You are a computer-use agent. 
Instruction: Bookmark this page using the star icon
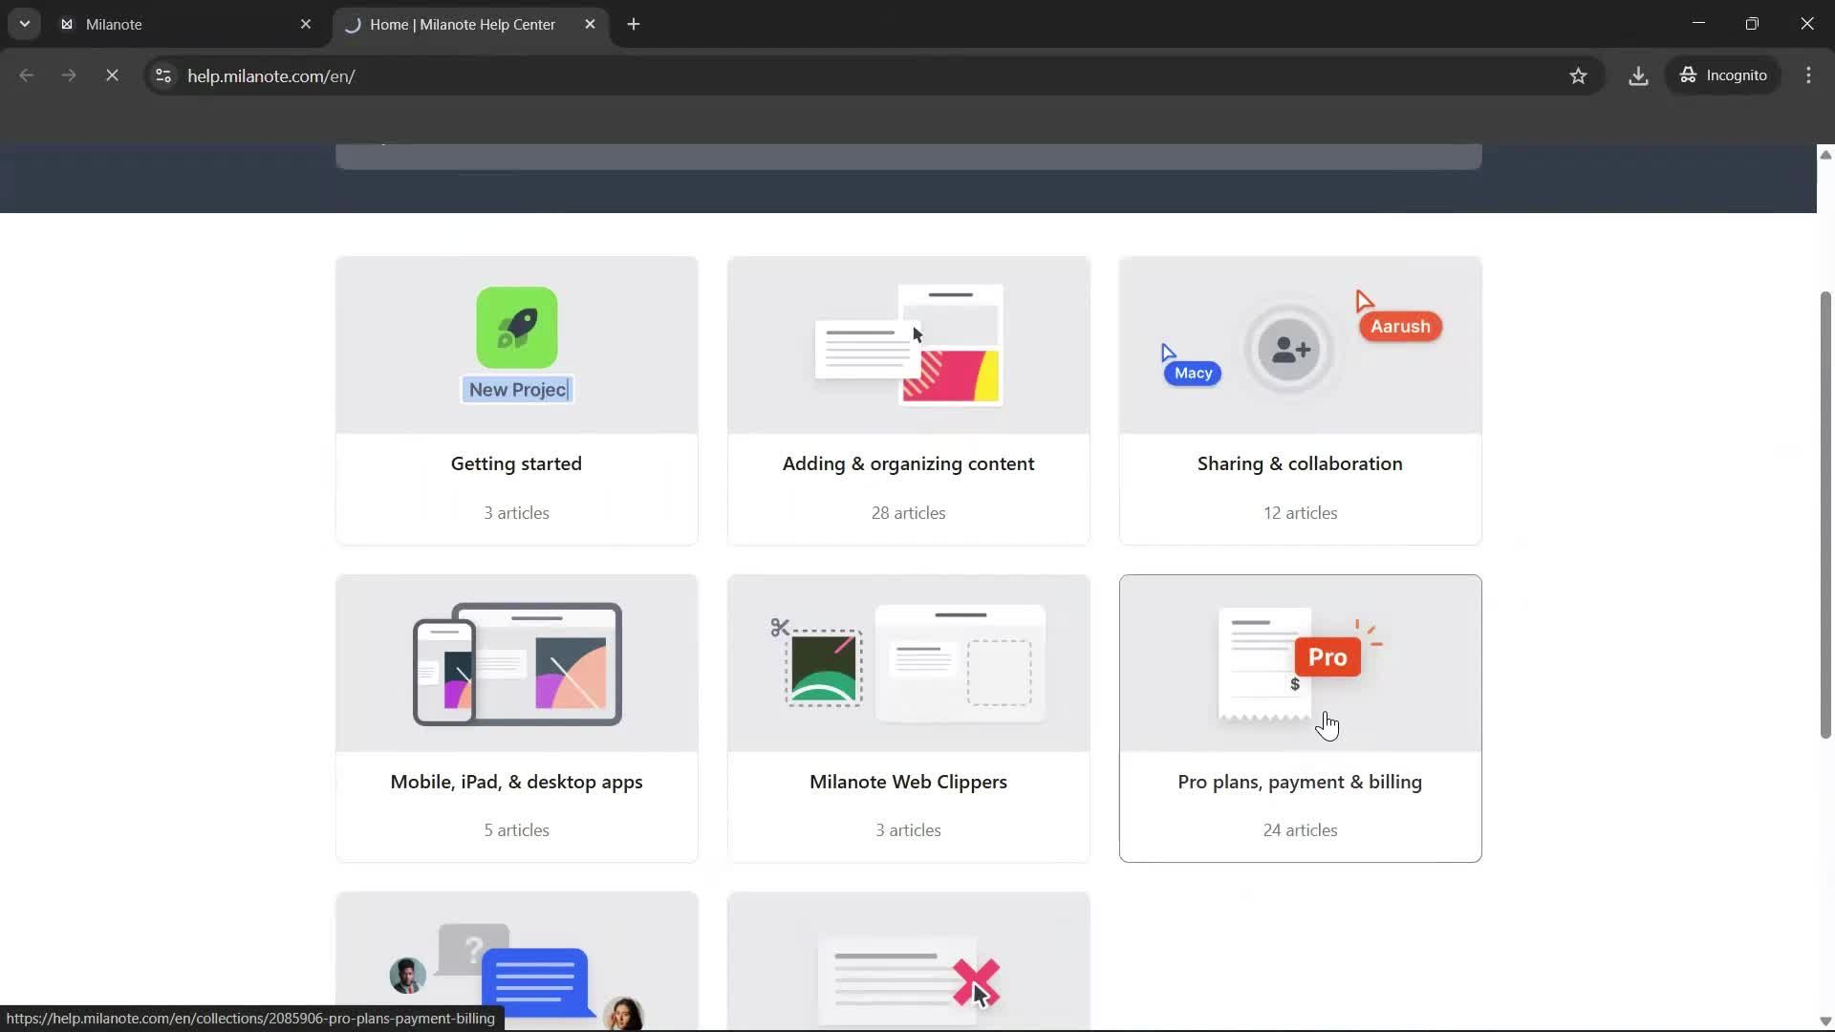click(1579, 75)
